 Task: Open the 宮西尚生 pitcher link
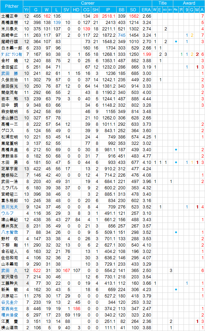(10, 309)
